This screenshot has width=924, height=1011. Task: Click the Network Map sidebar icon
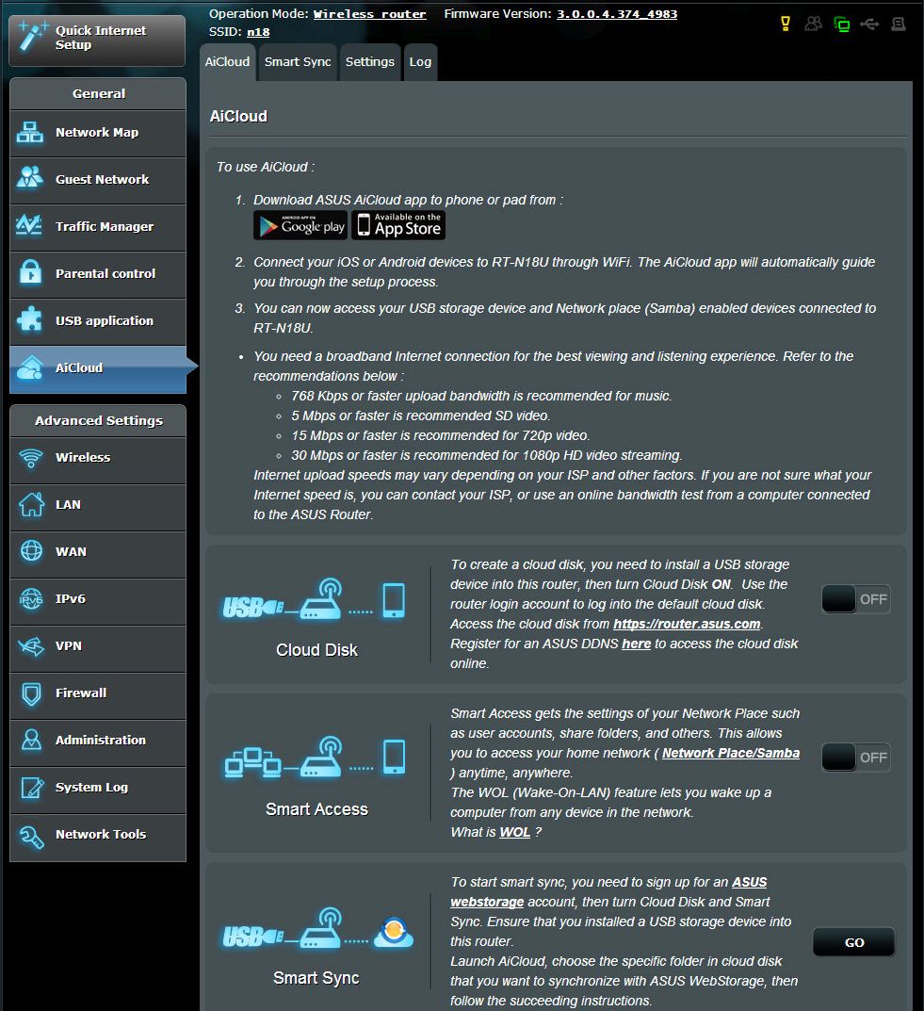coord(30,133)
